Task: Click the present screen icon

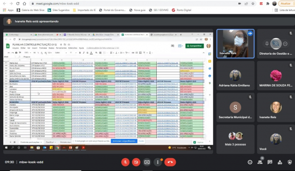Action: point(147,162)
